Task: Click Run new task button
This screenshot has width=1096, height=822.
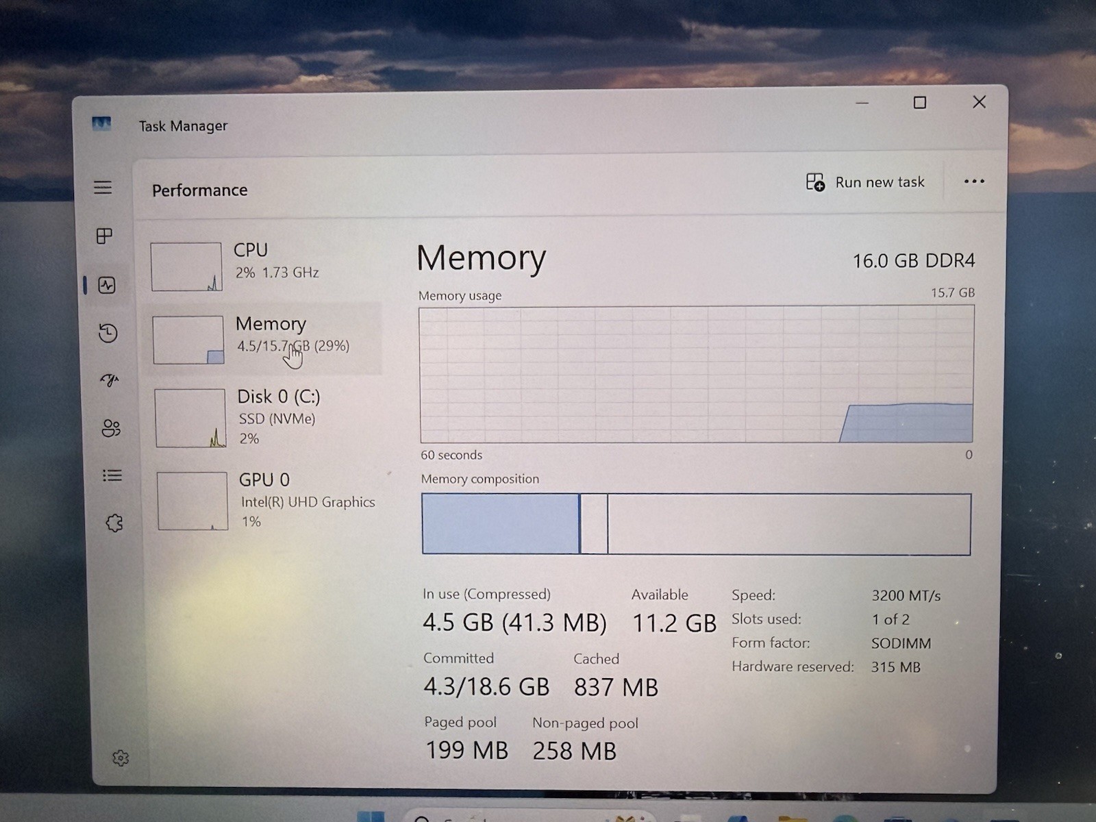Action: click(x=865, y=182)
